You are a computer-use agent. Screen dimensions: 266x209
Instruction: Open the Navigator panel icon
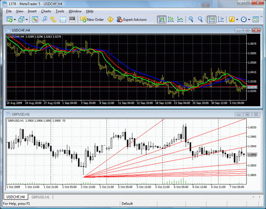click(x=53, y=19)
